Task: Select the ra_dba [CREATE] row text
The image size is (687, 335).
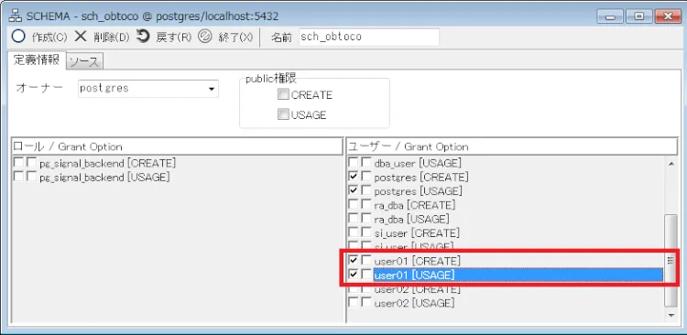Action: [415, 205]
